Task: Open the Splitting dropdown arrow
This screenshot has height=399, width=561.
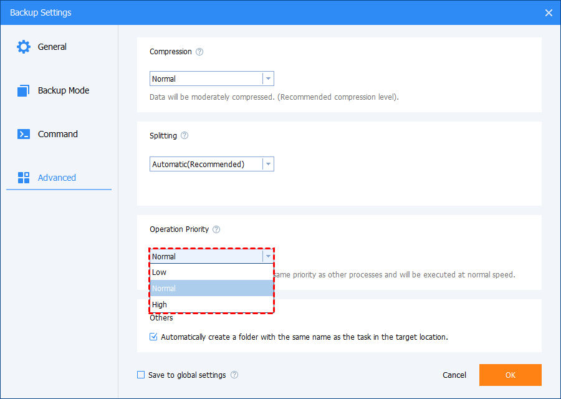Action: pos(267,165)
